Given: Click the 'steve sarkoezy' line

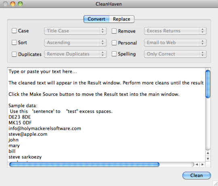Looking at the screenshot, I should [x=25, y=157].
